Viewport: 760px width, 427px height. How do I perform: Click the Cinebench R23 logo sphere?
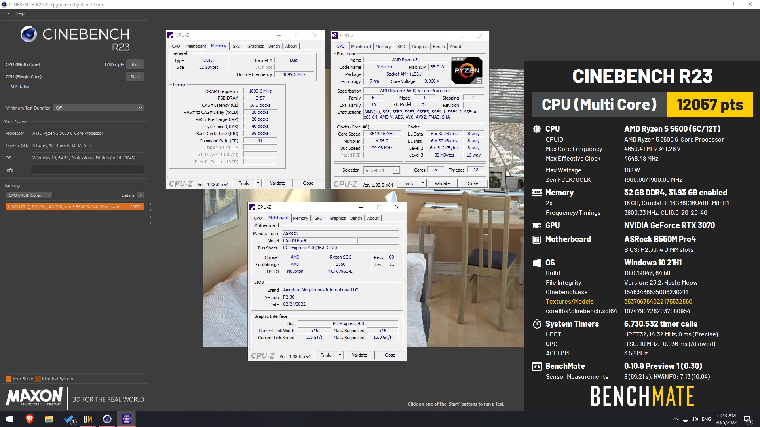pos(29,34)
